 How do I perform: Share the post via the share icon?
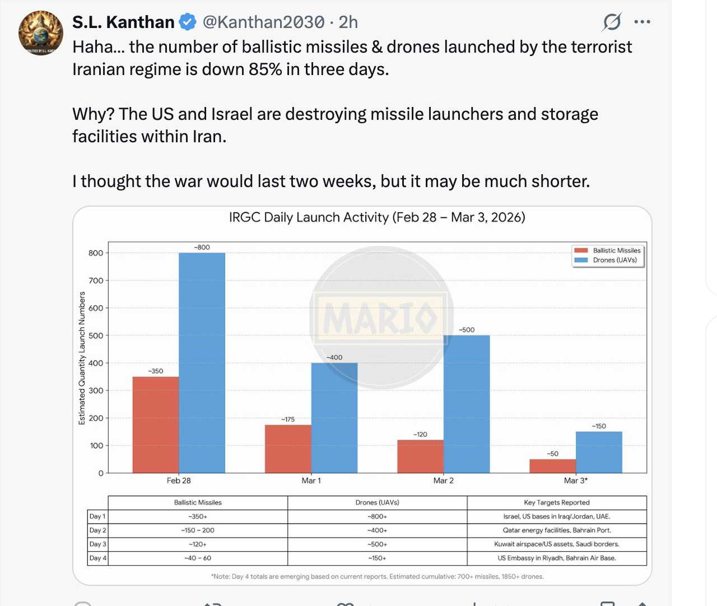coord(642,604)
